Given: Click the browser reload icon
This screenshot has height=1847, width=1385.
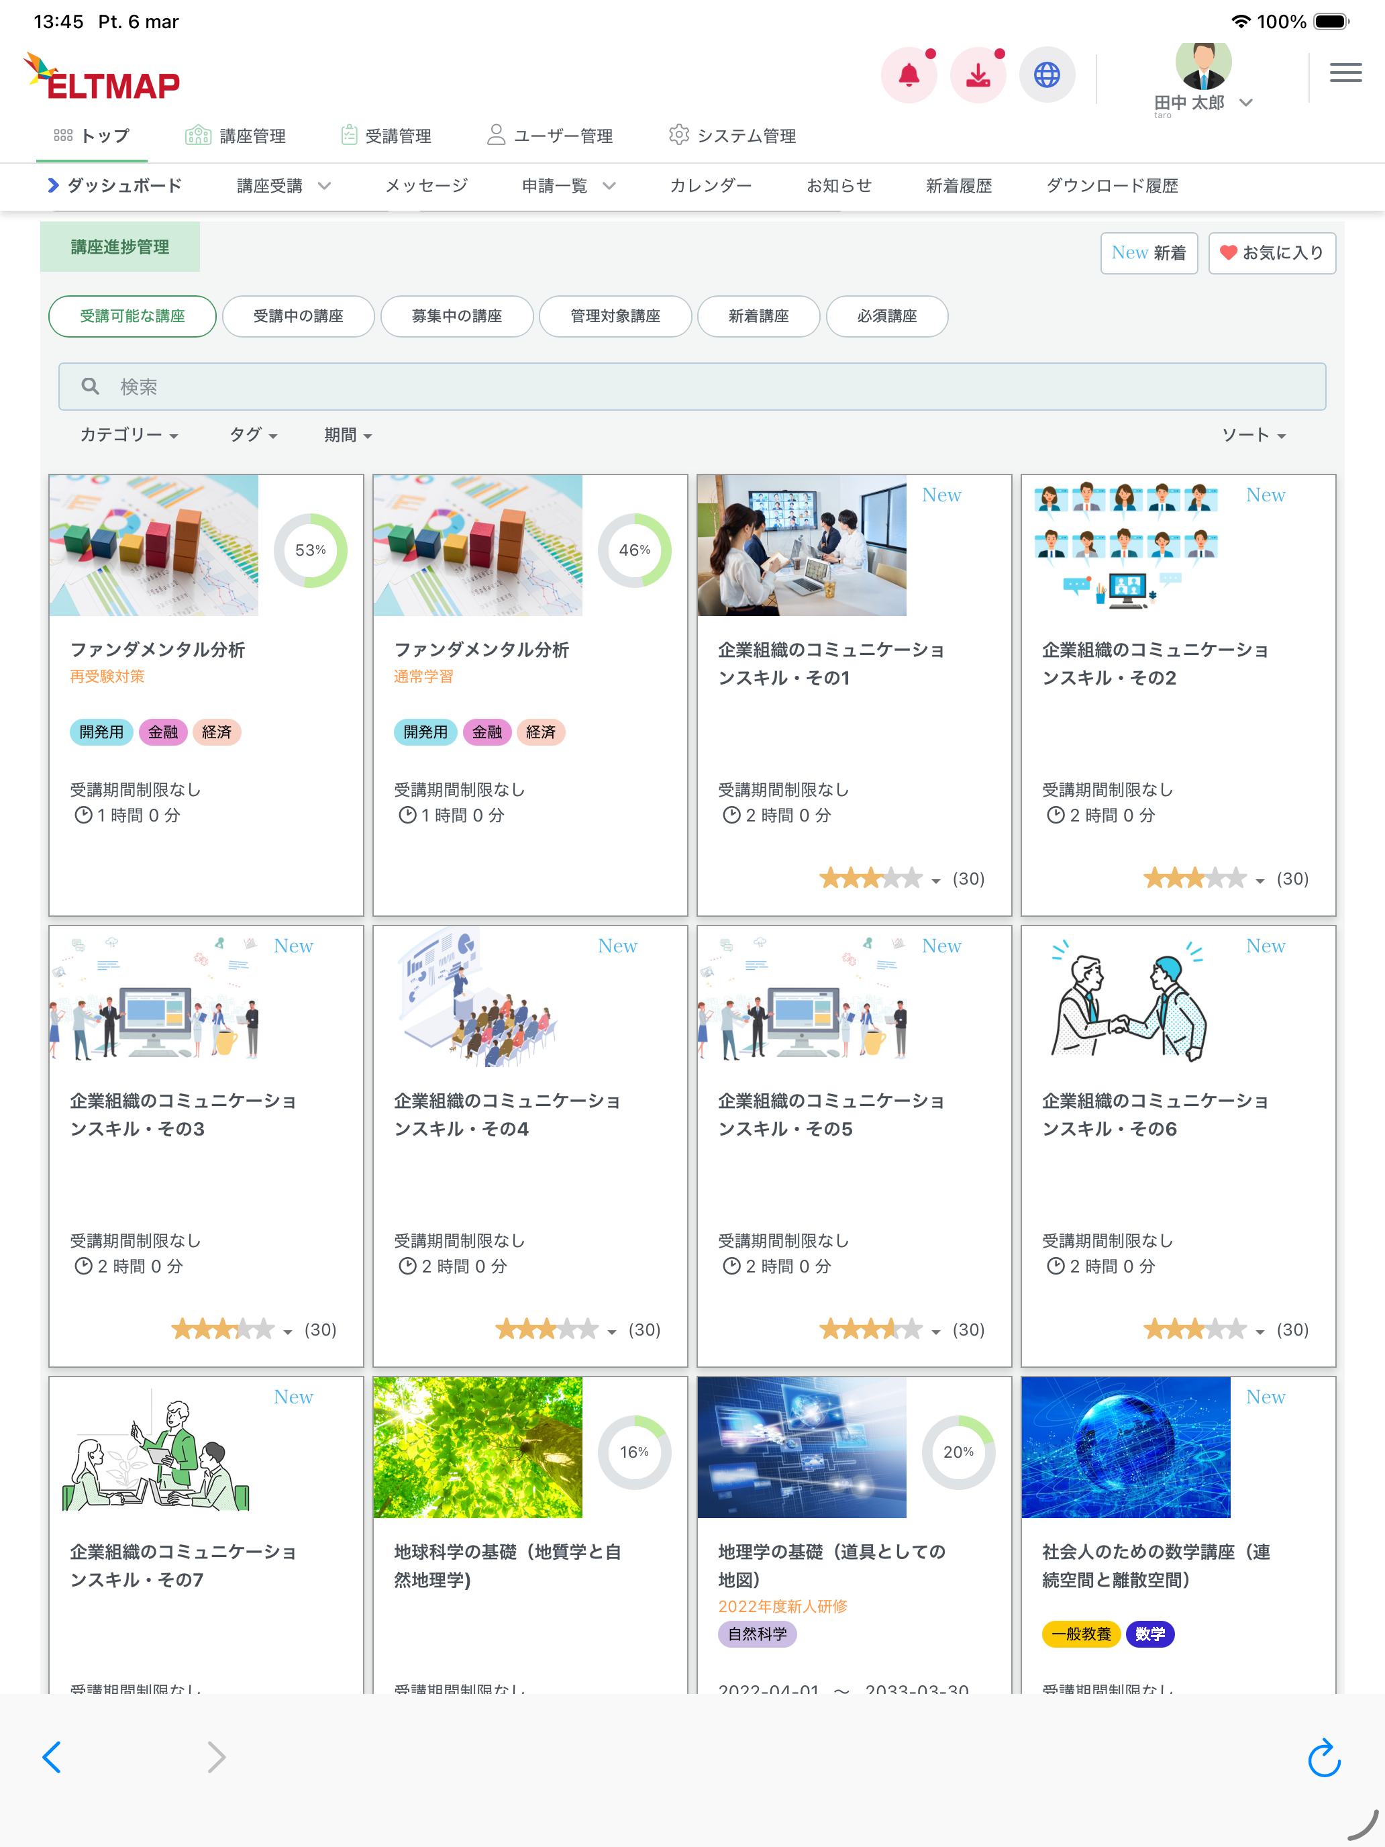Looking at the screenshot, I should pyautogui.click(x=1323, y=1757).
